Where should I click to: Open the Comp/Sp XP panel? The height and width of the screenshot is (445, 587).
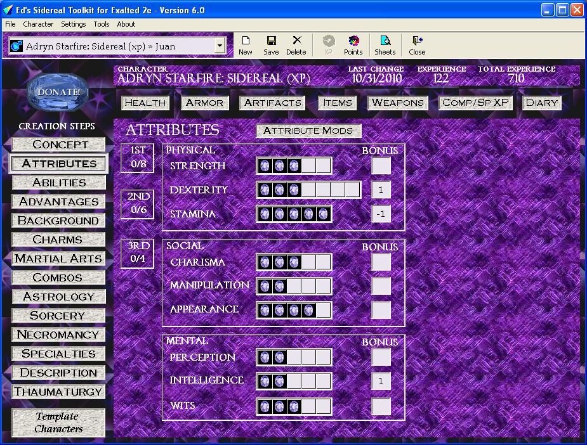coord(475,103)
